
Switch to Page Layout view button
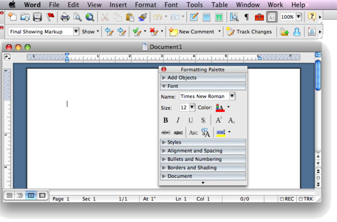[31, 195]
